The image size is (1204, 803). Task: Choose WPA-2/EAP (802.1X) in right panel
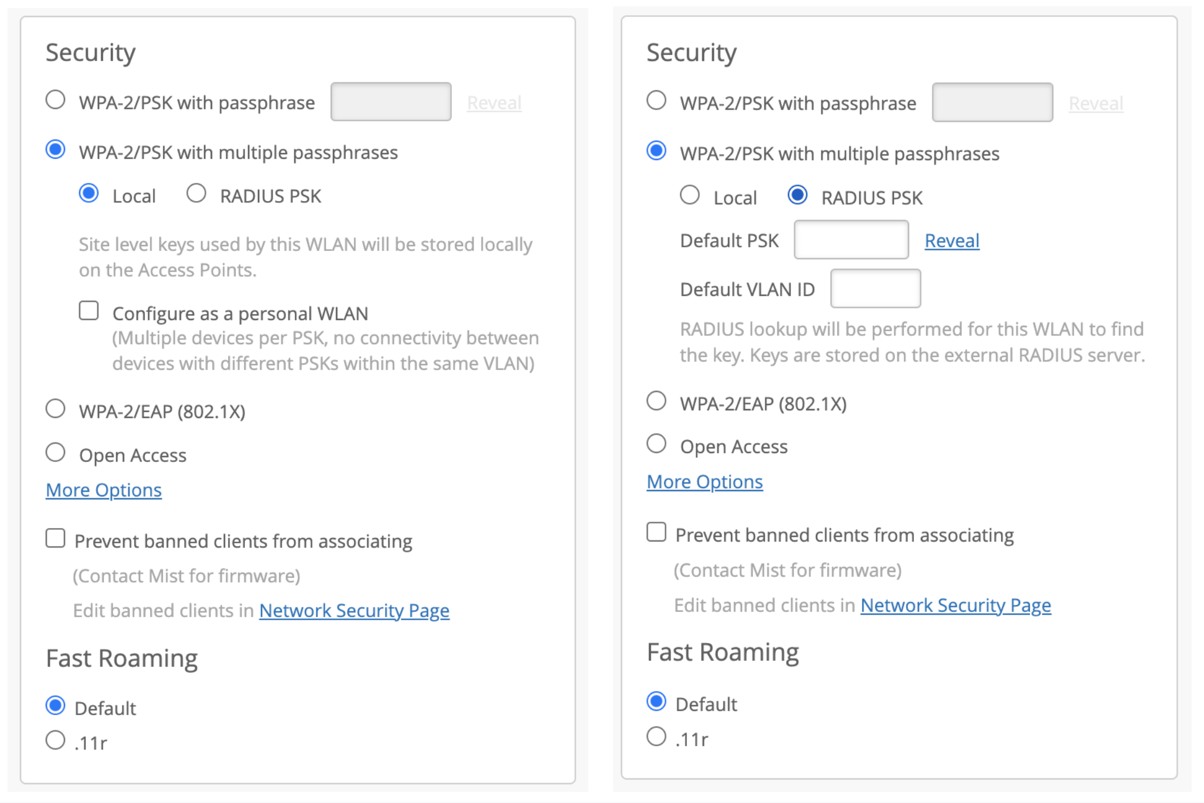pos(657,401)
